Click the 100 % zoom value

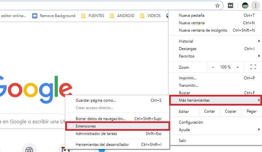(x=225, y=67)
